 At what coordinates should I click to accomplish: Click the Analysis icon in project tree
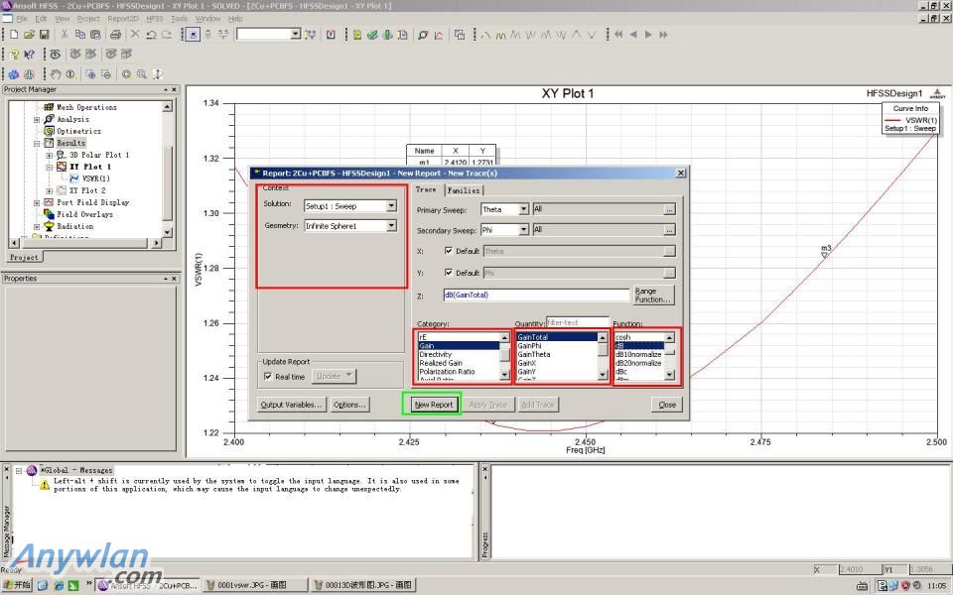pyautogui.click(x=50, y=119)
